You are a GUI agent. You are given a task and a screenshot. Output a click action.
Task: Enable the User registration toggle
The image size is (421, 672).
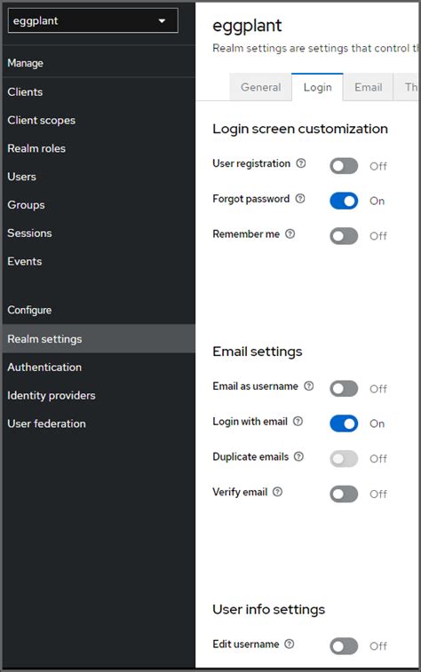click(344, 166)
